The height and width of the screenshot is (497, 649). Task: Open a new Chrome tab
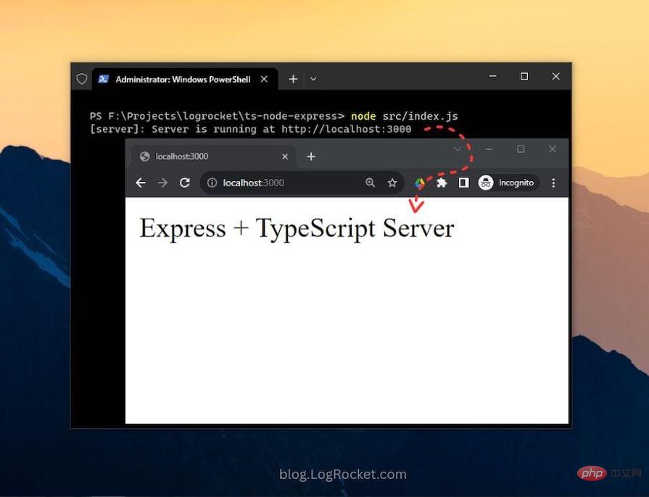tap(311, 156)
